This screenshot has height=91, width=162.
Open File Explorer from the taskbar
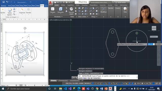(61, 89)
